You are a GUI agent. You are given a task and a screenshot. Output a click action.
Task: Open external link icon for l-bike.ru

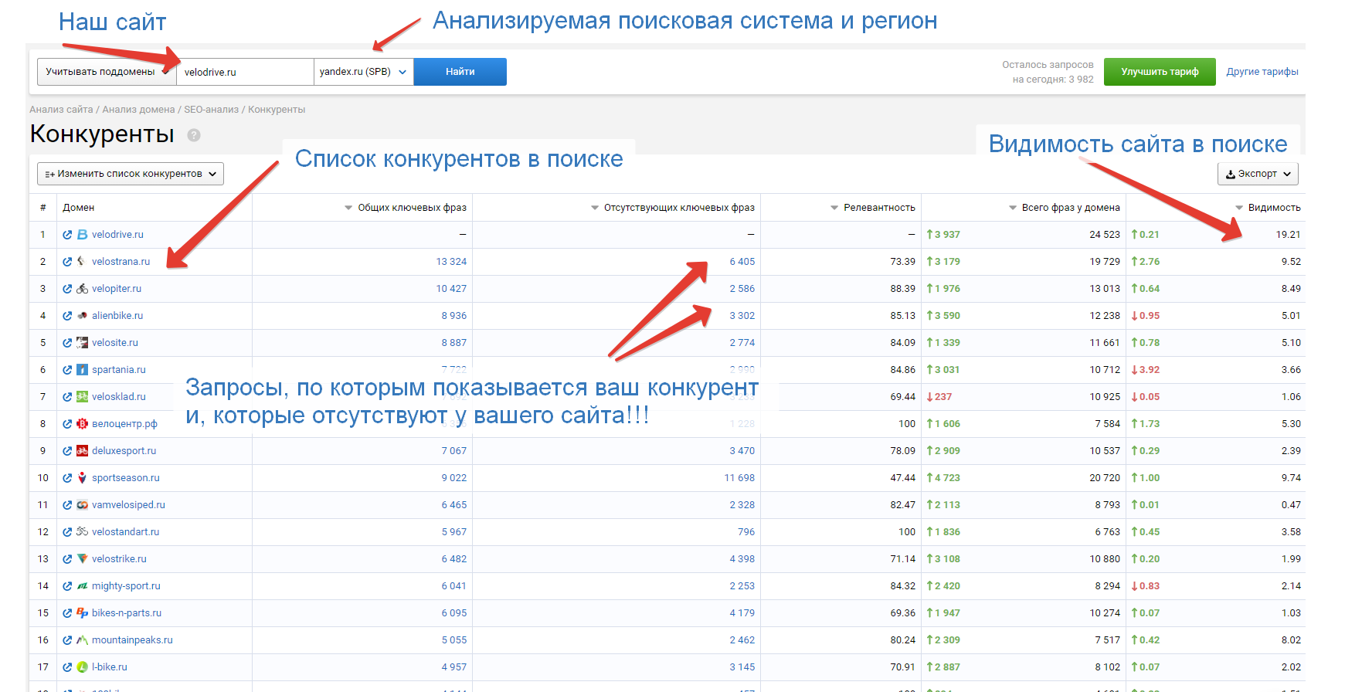(x=67, y=667)
